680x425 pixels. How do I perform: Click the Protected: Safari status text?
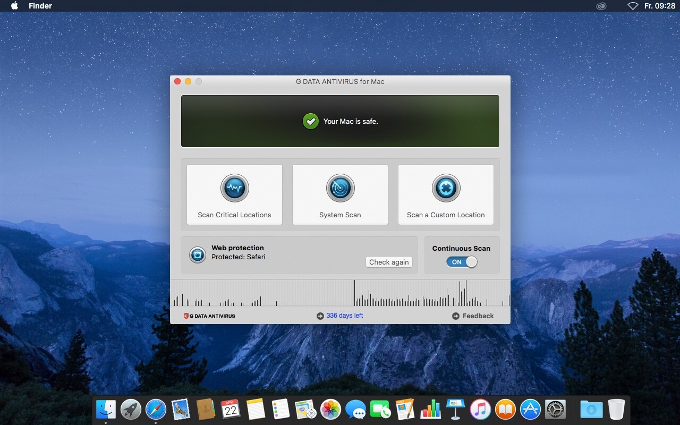pos(238,257)
